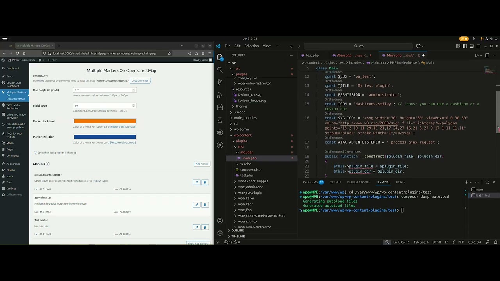Open Firefox application menu hamburger

coord(209,53)
